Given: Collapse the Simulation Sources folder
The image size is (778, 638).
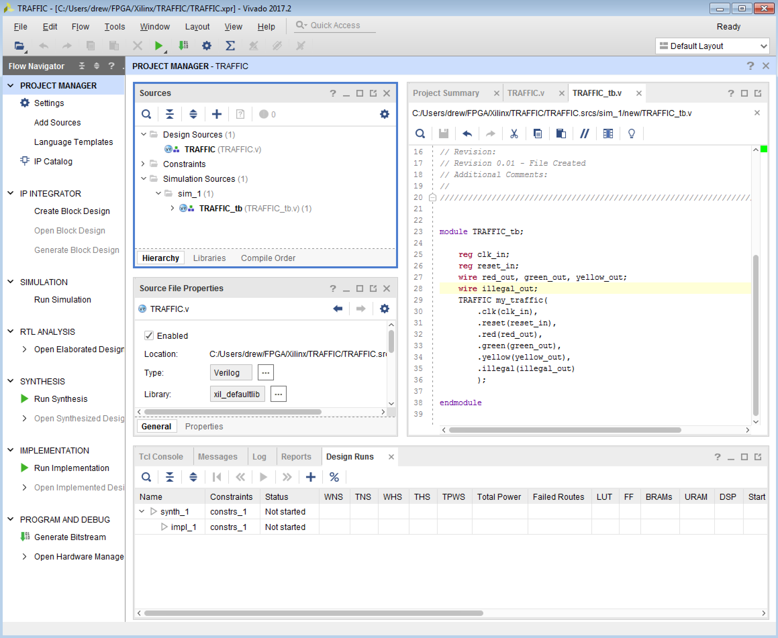Looking at the screenshot, I should 144,178.
